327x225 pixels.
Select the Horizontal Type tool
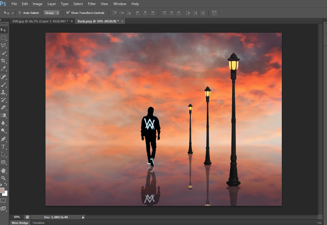(x=3, y=147)
